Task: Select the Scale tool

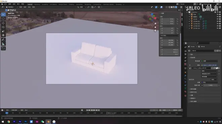Action: pyautogui.click(x=3, y=31)
